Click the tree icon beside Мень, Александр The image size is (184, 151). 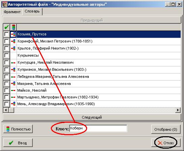click(13, 104)
